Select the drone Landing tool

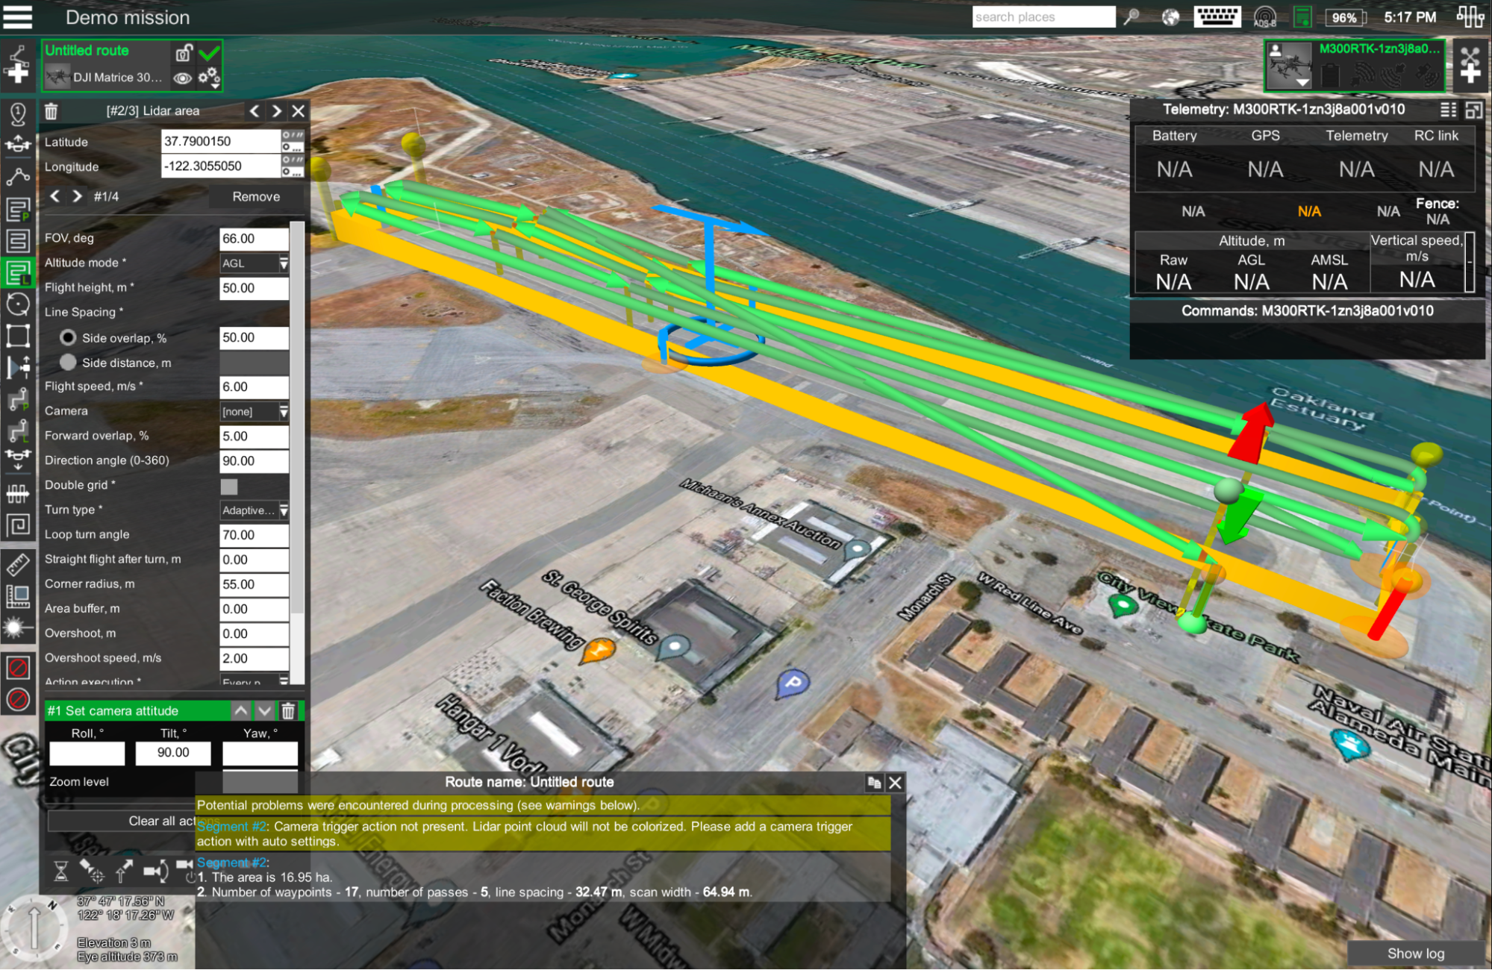coord(18,459)
